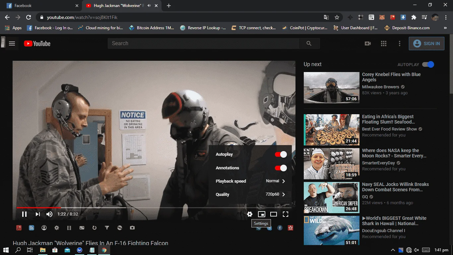Open the Windows Start menu
Screen dimensions: 453x255
pos(6,250)
